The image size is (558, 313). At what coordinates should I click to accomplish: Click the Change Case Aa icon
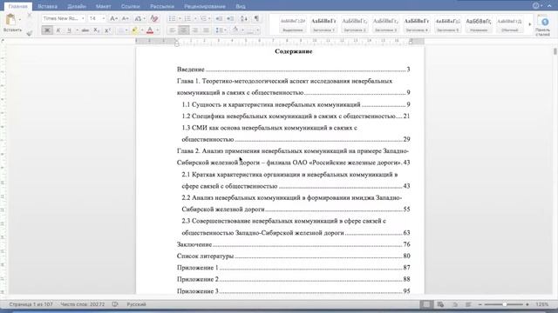click(x=138, y=18)
